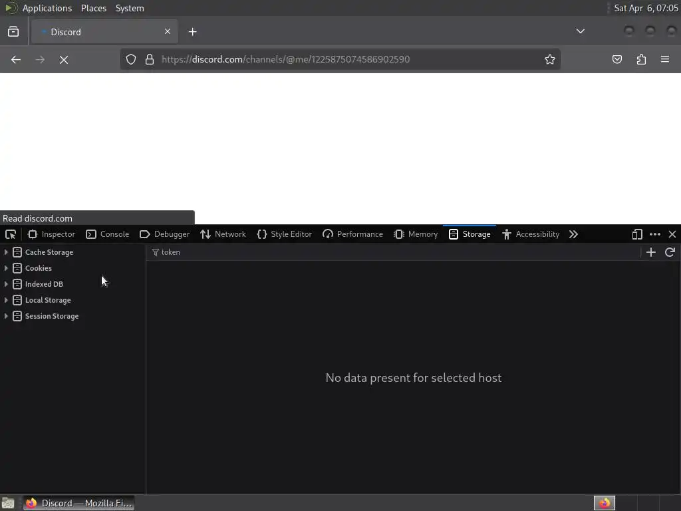This screenshot has width=681, height=511.
Task: Add a new storage item
Action: pos(650,252)
